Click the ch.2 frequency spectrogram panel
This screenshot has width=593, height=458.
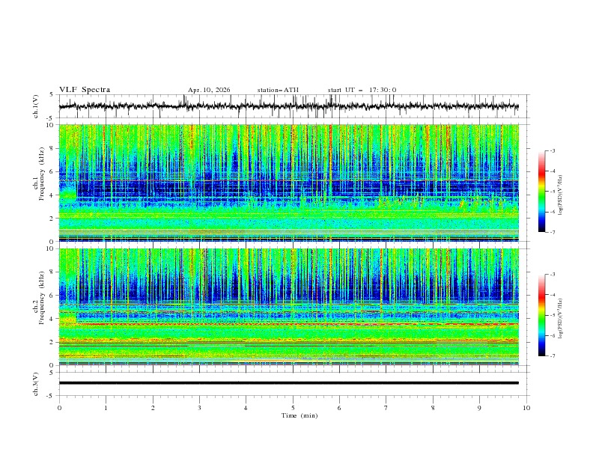[288, 307]
